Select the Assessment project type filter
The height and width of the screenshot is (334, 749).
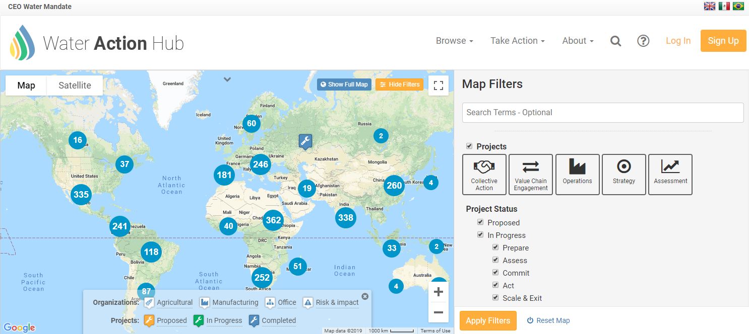tap(670, 175)
